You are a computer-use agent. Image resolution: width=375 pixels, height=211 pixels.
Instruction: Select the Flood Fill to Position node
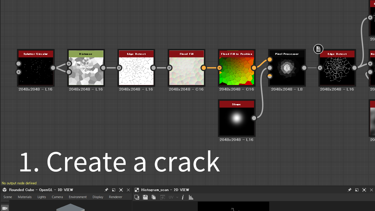[x=237, y=68]
